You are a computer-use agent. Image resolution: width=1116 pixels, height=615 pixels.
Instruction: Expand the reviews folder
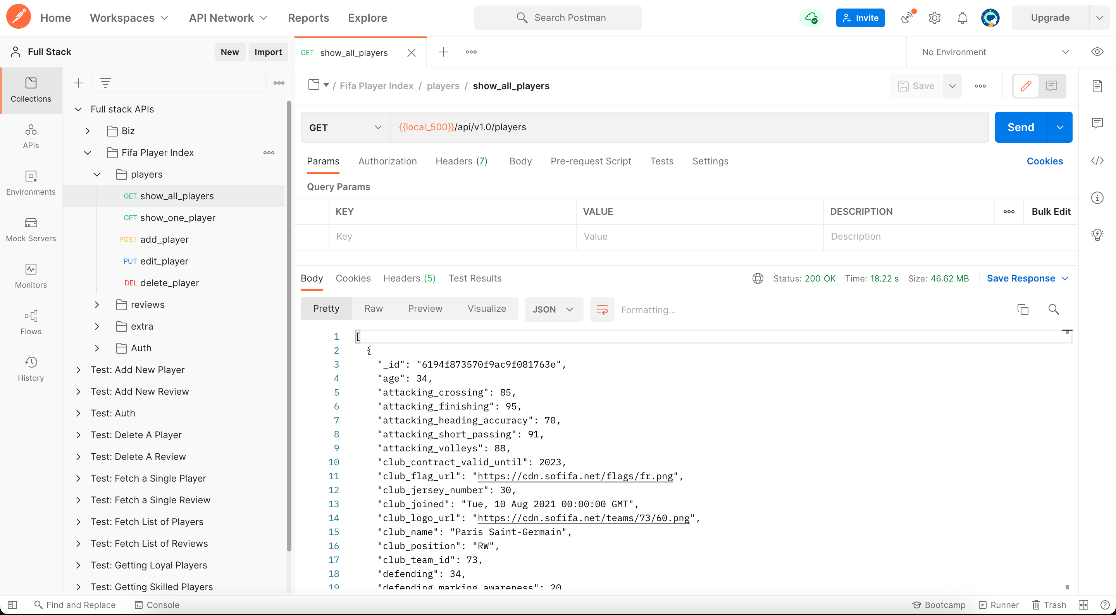click(x=97, y=305)
